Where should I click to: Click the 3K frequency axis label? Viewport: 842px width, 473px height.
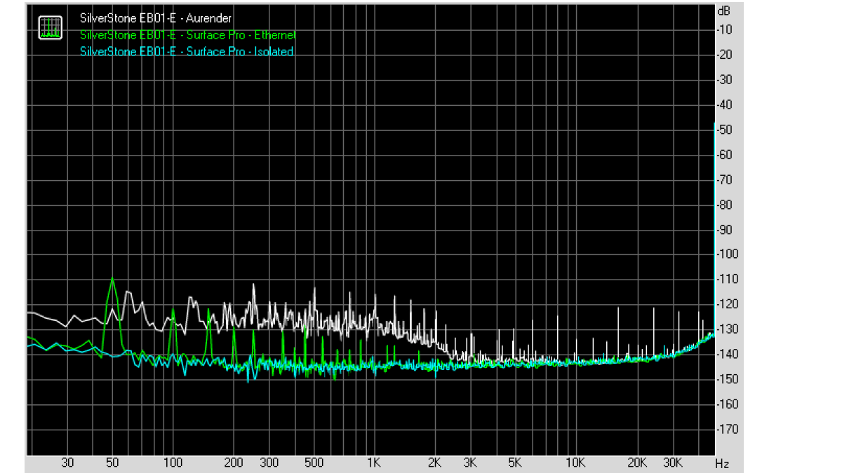(470, 463)
